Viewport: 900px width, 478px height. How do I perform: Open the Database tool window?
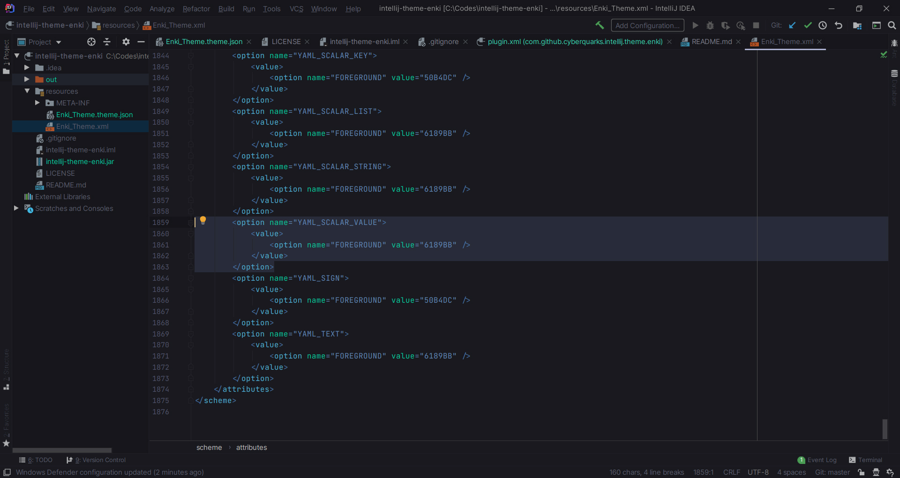pyautogui.click(x=894, y=74)
